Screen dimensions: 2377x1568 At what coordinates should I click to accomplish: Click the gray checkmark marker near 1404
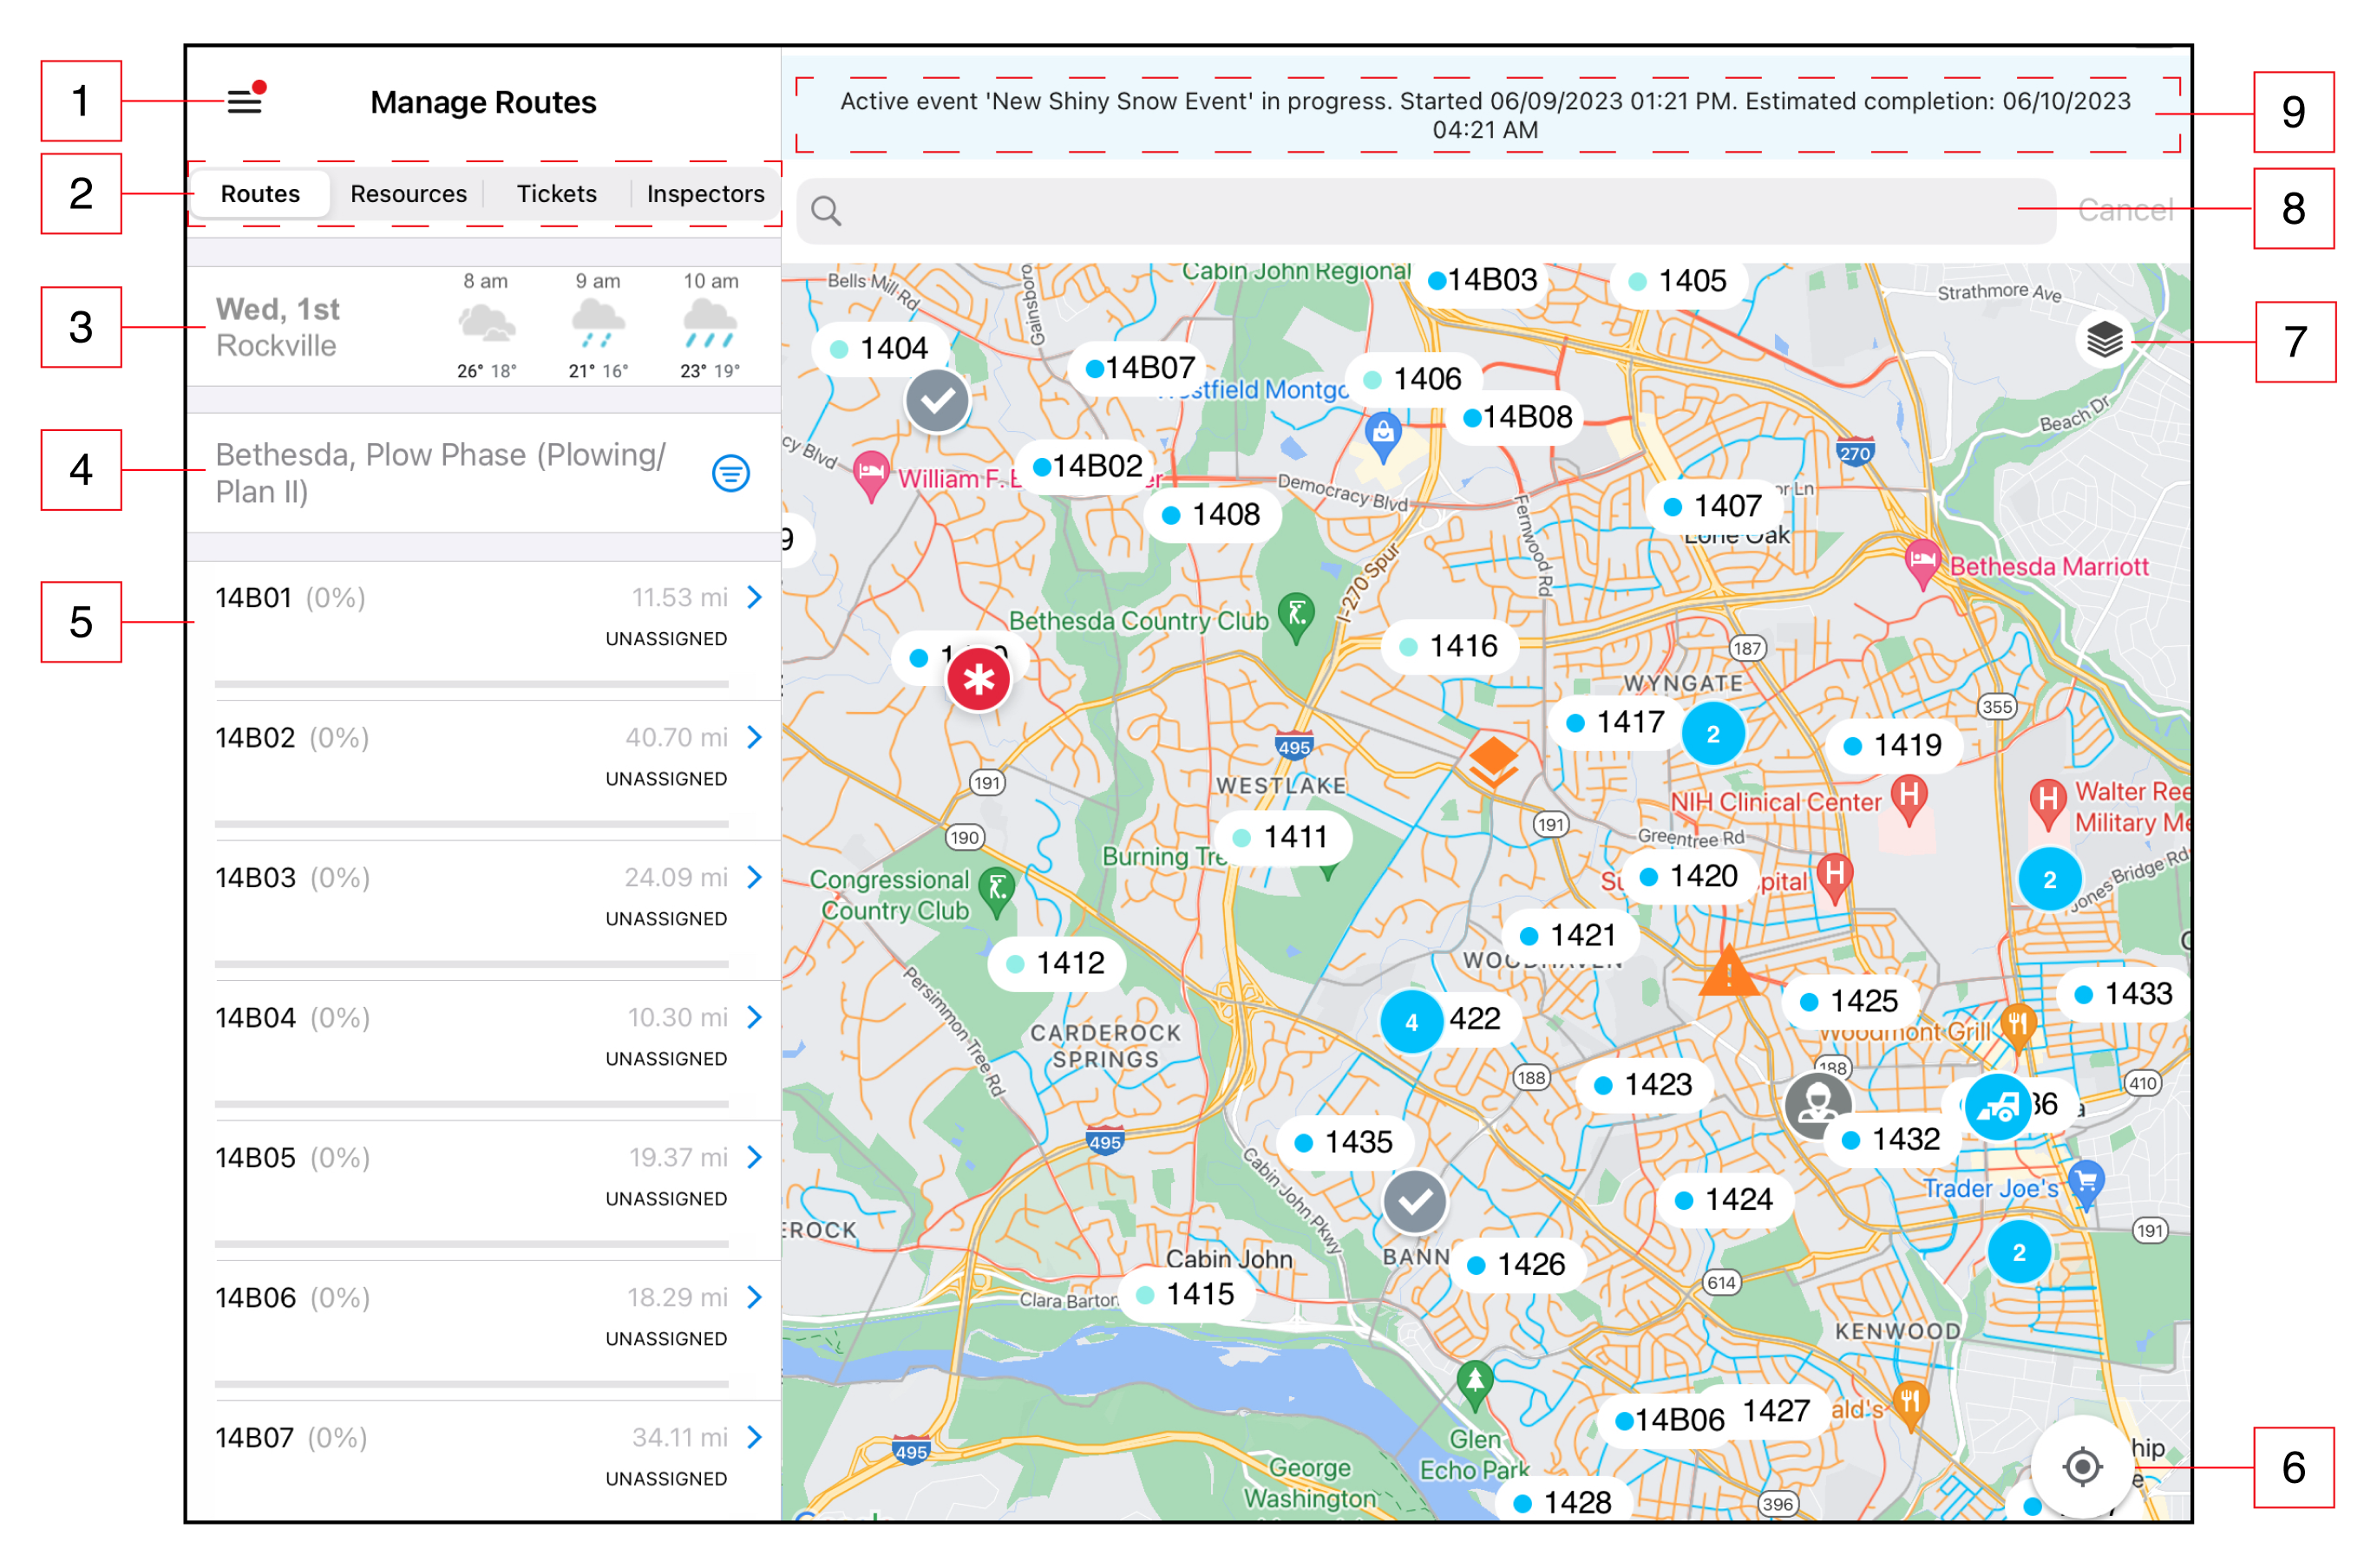937,401
